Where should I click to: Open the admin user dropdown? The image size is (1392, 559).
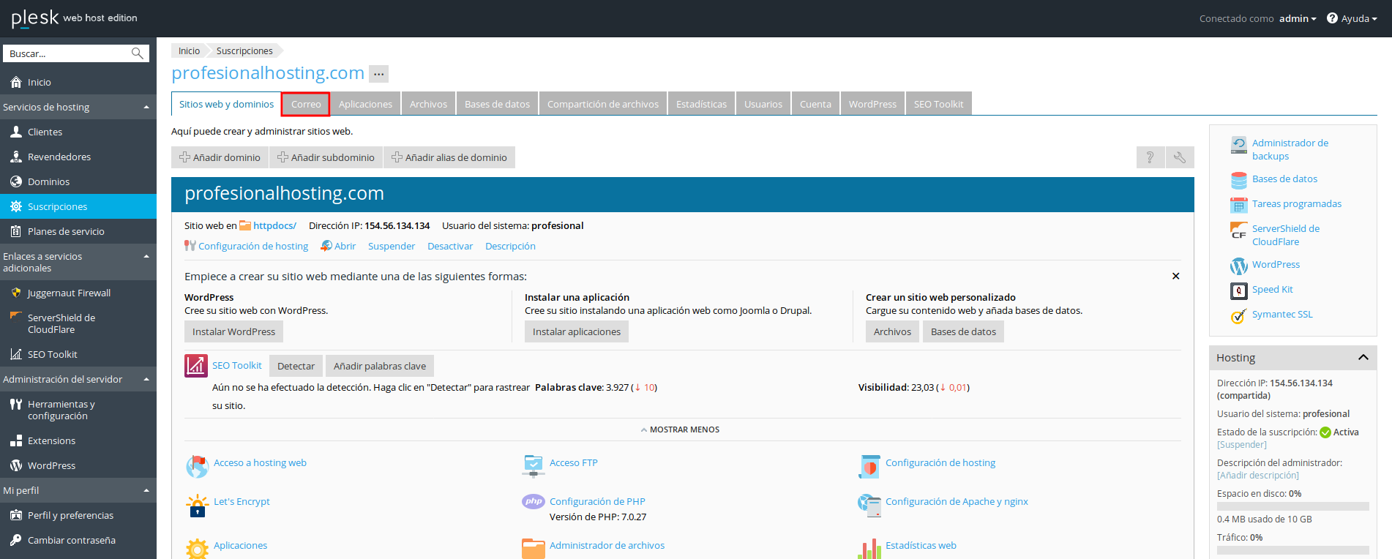coord(1297,19)
